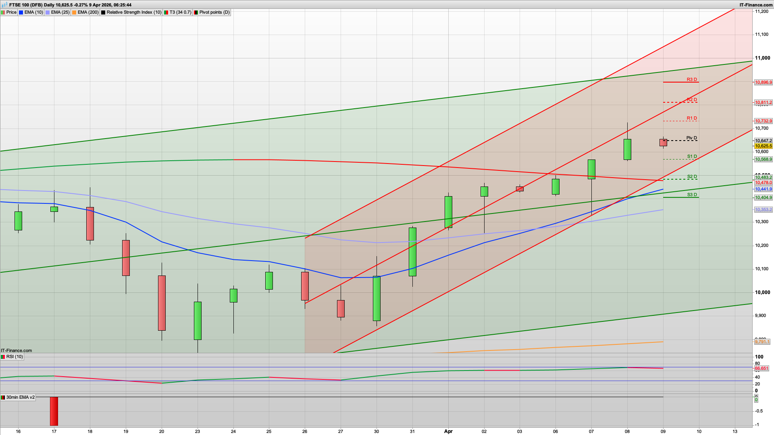Open the Price legend options

(x=11, y=12)
